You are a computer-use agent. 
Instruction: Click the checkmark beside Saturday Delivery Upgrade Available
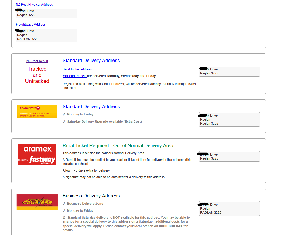coord(64,122)
